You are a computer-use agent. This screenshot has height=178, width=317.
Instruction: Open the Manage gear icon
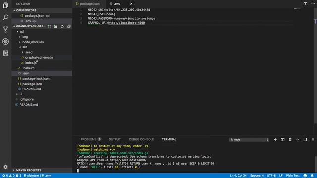point(5,167)
